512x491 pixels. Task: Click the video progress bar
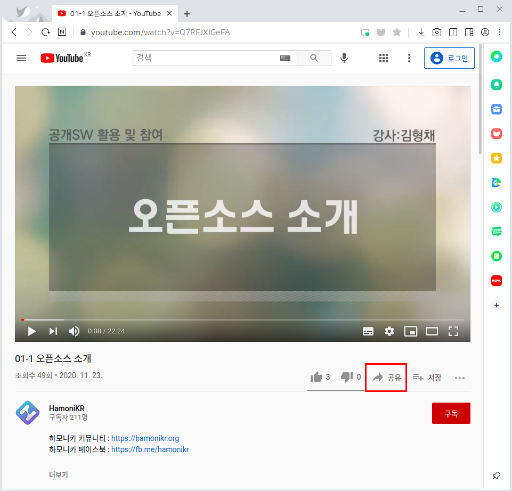pyautogui.click(x=242, y=320)
